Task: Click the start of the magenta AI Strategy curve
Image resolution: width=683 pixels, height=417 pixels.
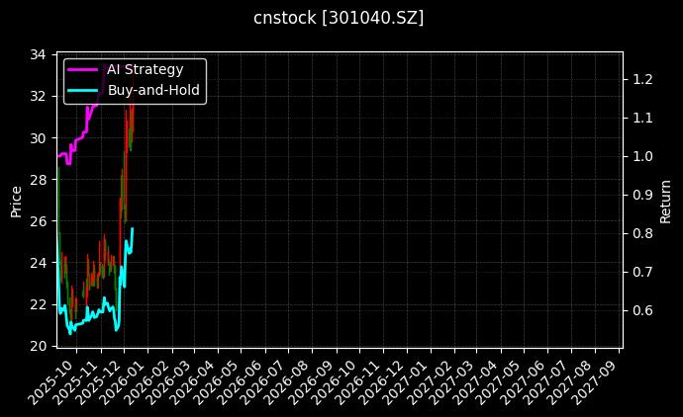Action: coord(57,156)
